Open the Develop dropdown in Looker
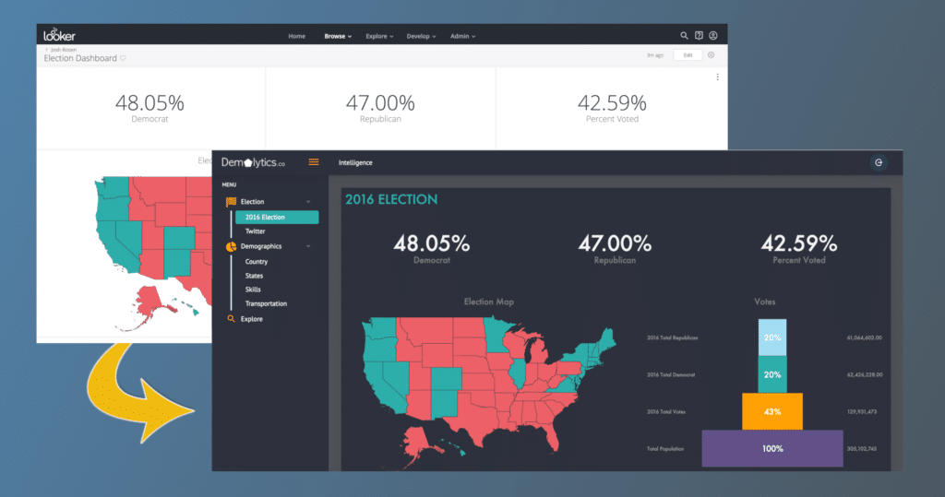Image resolution: width=945 pixels, height=497 pixels. (421, 36)
